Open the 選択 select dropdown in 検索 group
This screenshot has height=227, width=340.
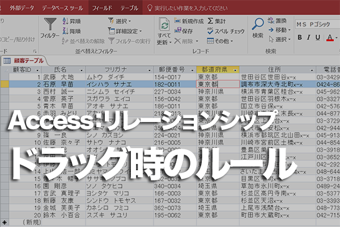pos(280,39)
